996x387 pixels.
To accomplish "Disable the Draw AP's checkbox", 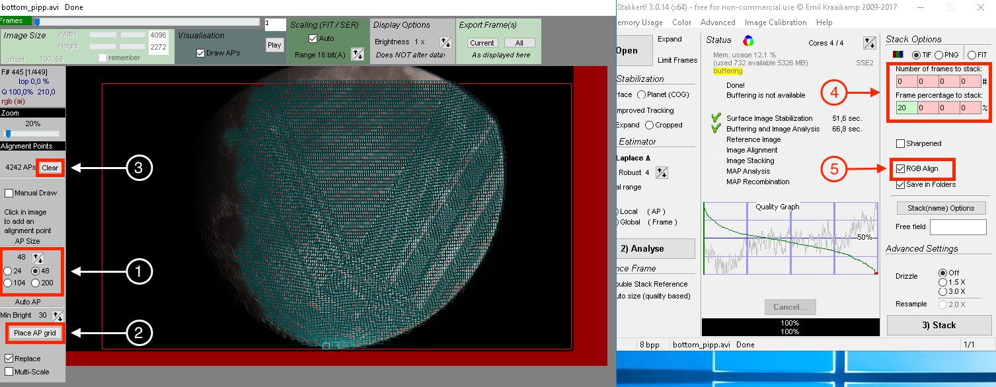I will click(201, 53).
